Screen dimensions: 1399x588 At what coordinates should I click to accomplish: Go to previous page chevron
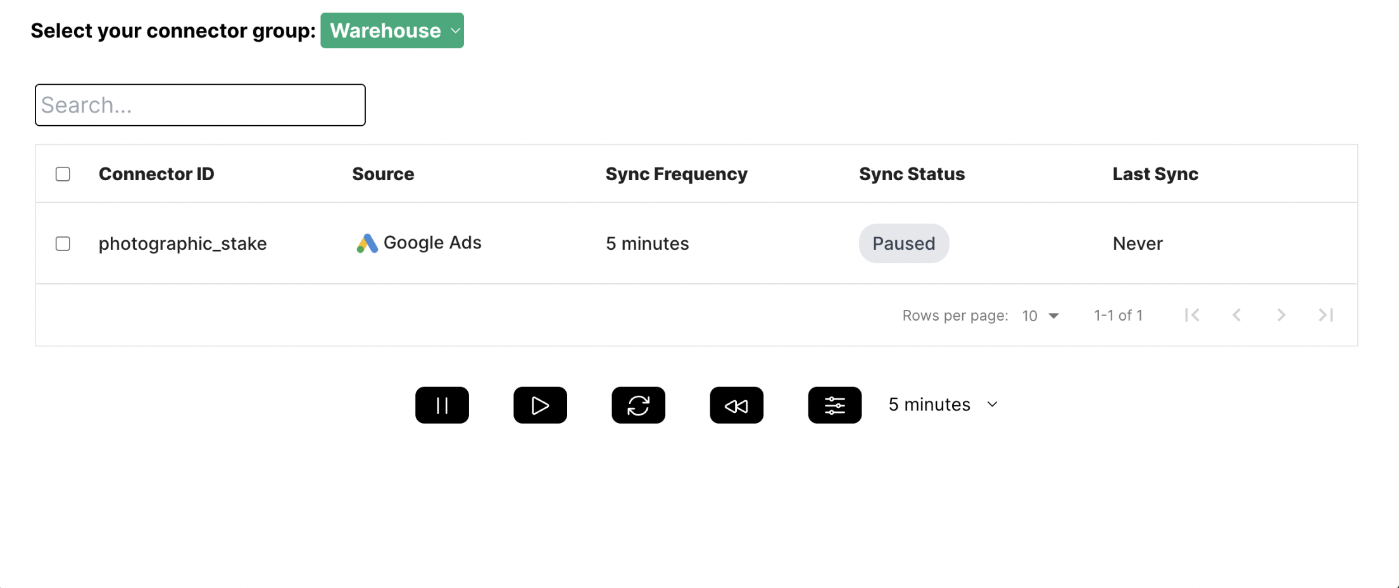tap(1236, 315)
